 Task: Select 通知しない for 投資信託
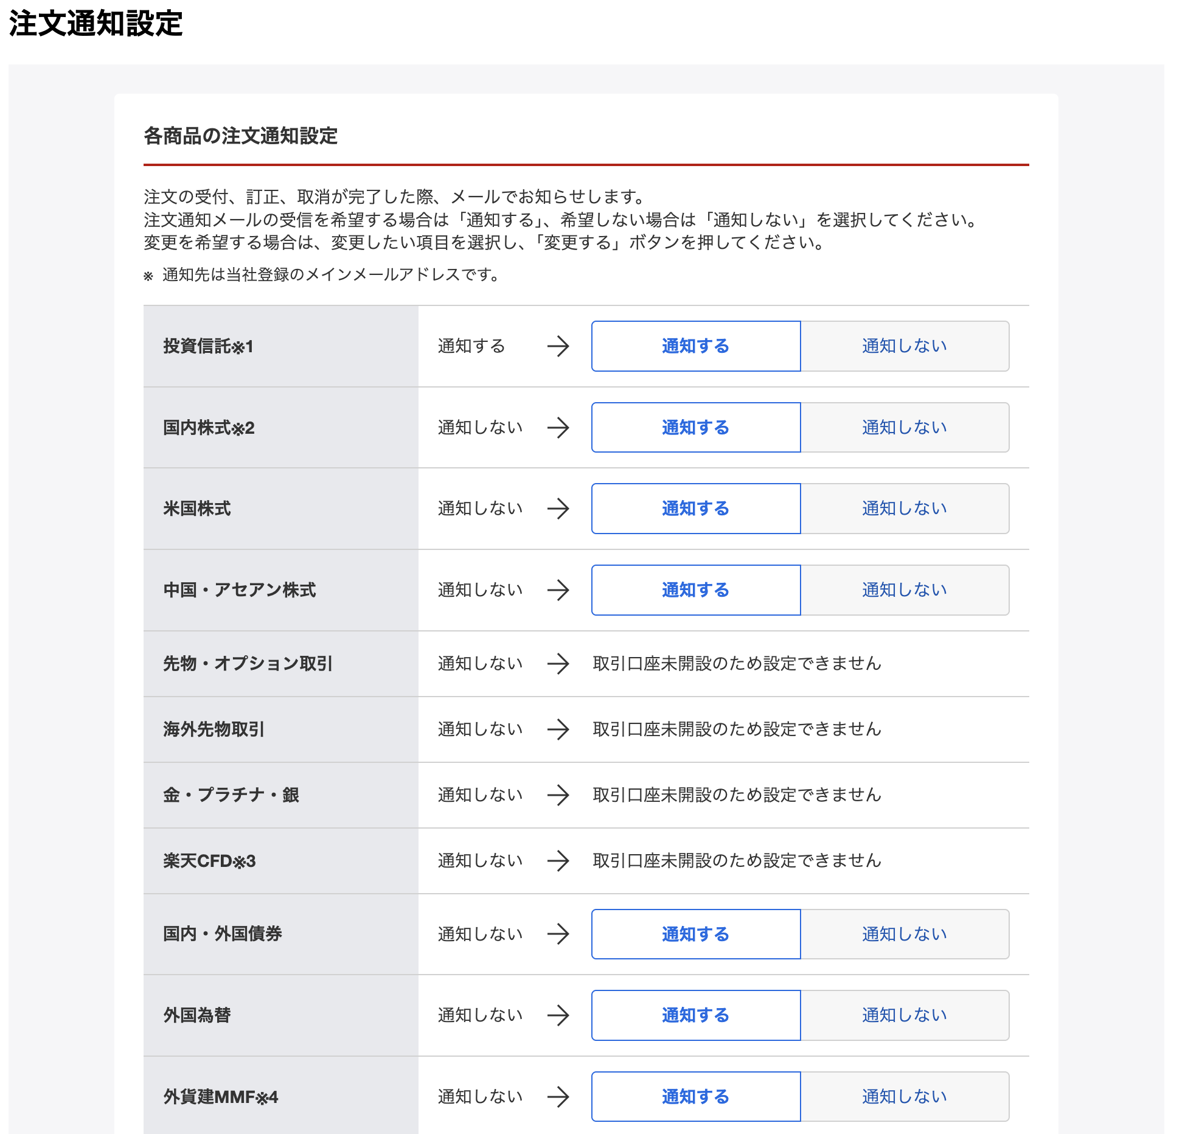pos(905,346)
